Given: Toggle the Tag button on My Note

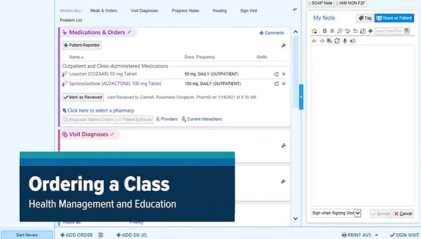Looking at the screenshot, I should point(364,18).
